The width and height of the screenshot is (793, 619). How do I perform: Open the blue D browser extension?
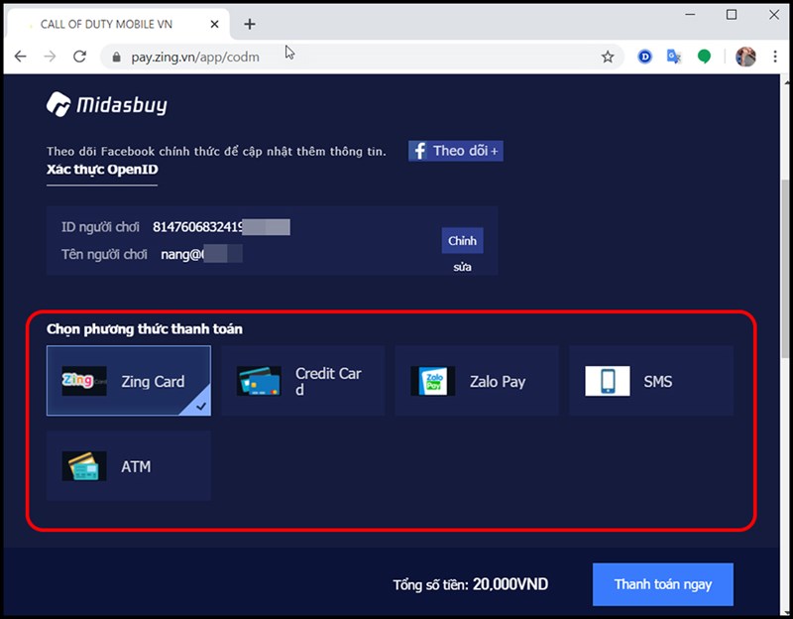[645, 57]
